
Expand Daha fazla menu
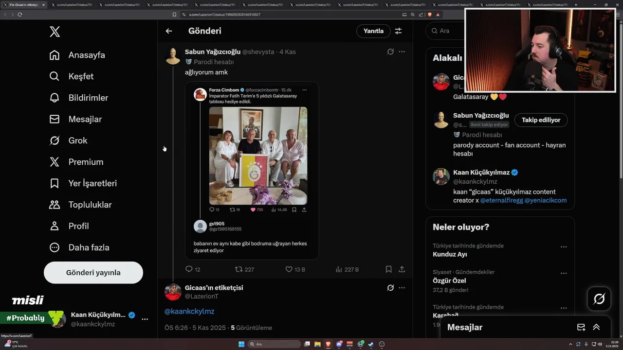point(79,247)
